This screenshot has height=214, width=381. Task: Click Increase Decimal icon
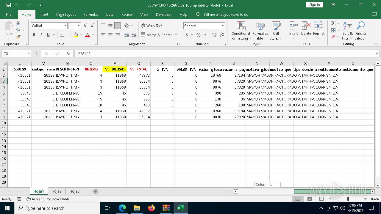click(x=214, y=35)
